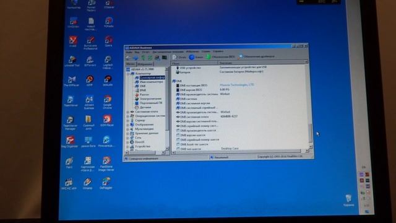Select the Uninstall Tool desktop shortcut
396x223 pixels.
click(72, 61)
